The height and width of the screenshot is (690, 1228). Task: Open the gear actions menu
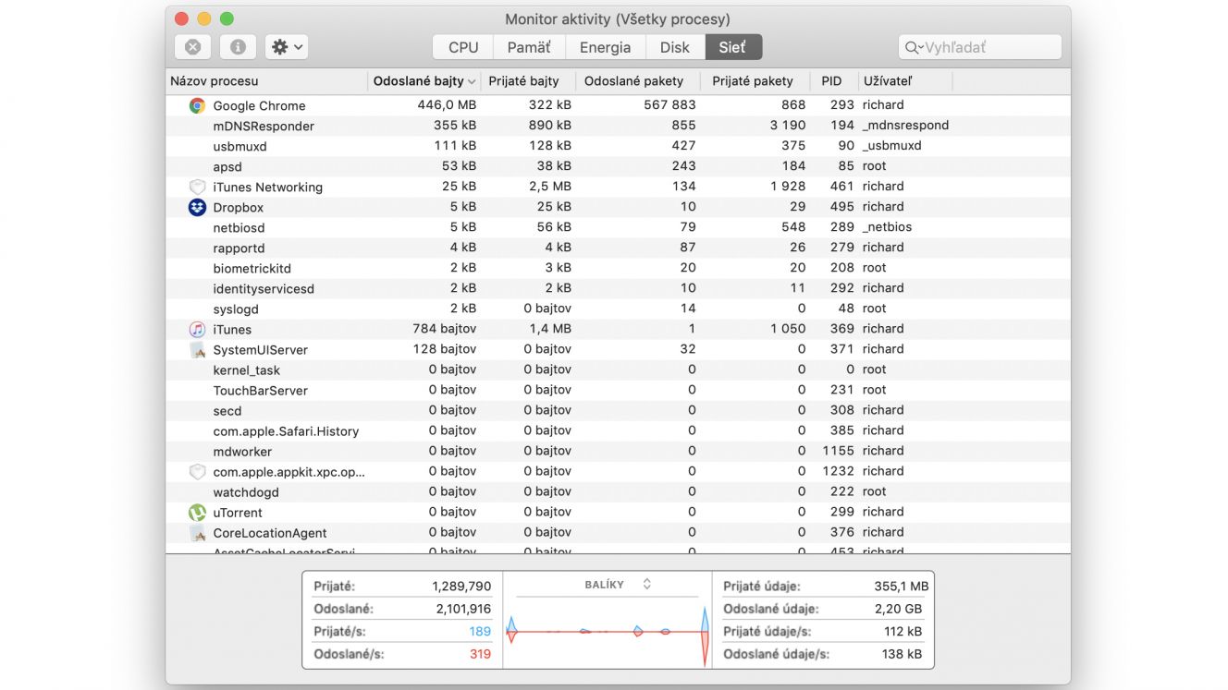[x=287, y=47]
